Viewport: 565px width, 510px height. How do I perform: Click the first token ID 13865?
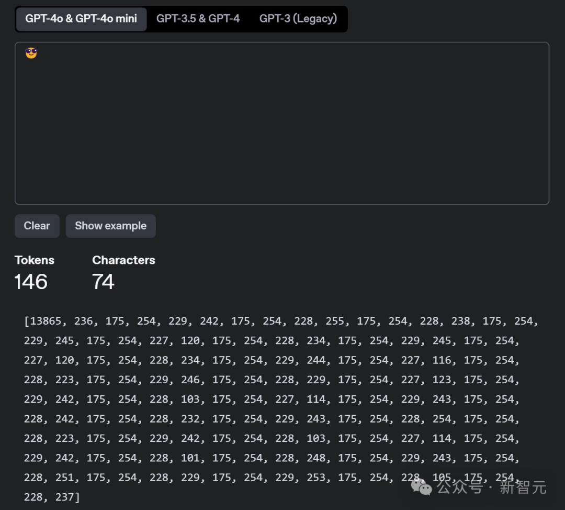tap(46, 321)
